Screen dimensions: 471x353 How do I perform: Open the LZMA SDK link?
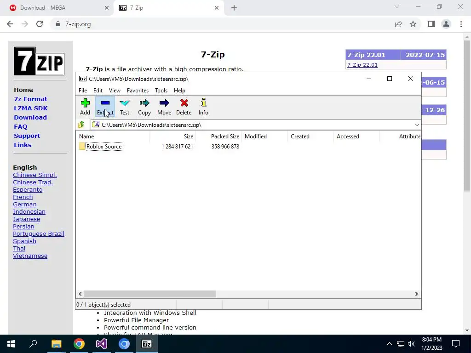(31, 108)
